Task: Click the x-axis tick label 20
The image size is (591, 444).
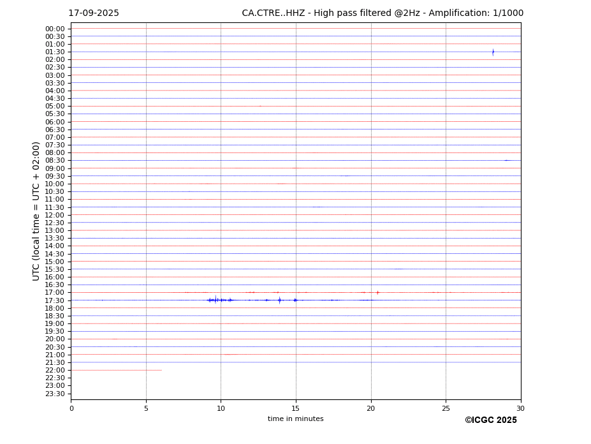Action: (371, 408)
